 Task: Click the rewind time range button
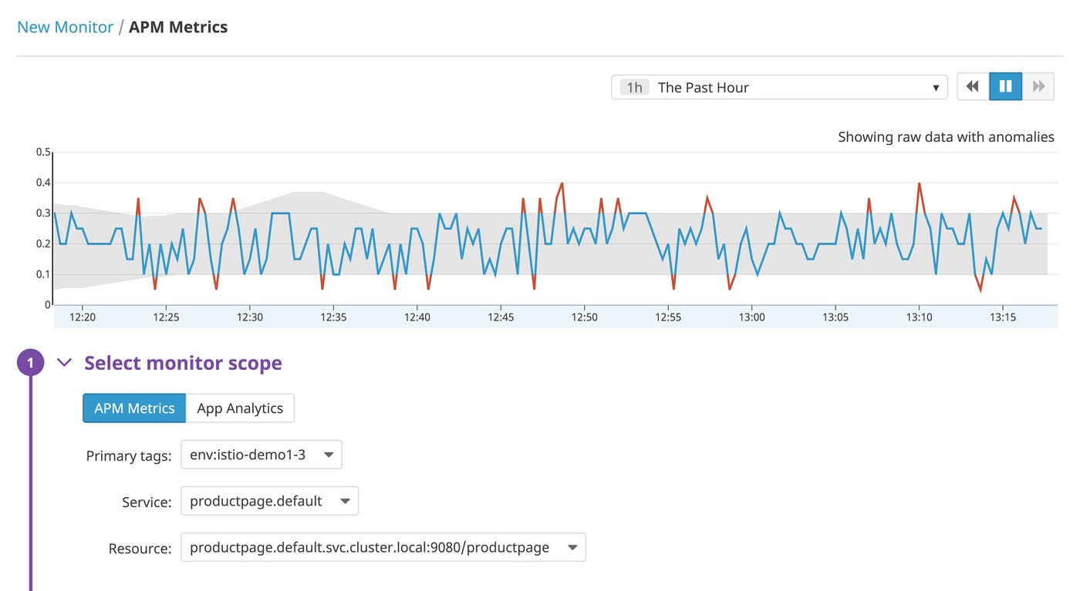(973, 87)
